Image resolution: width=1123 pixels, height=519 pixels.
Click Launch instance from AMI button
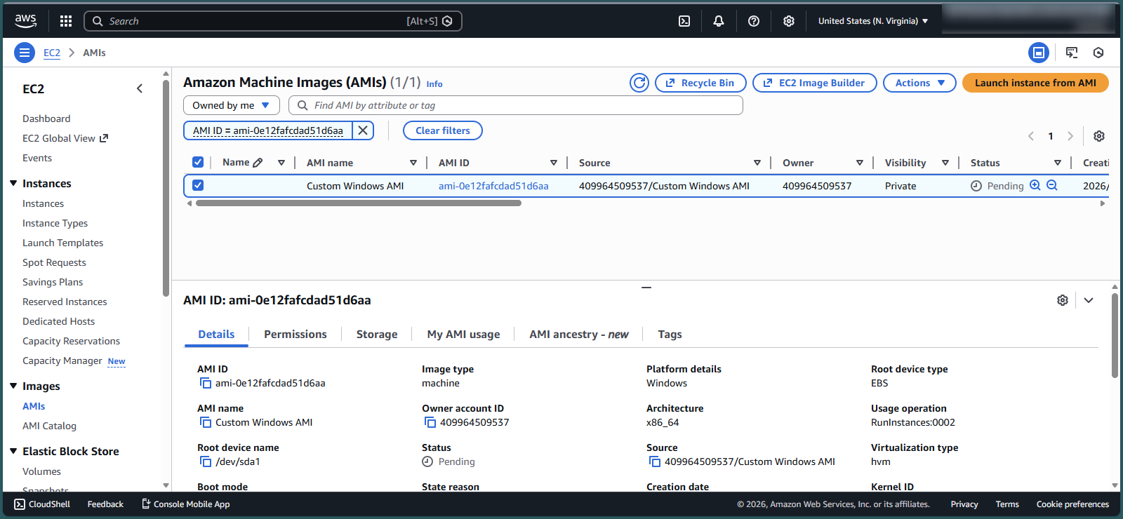(1035, 83)
